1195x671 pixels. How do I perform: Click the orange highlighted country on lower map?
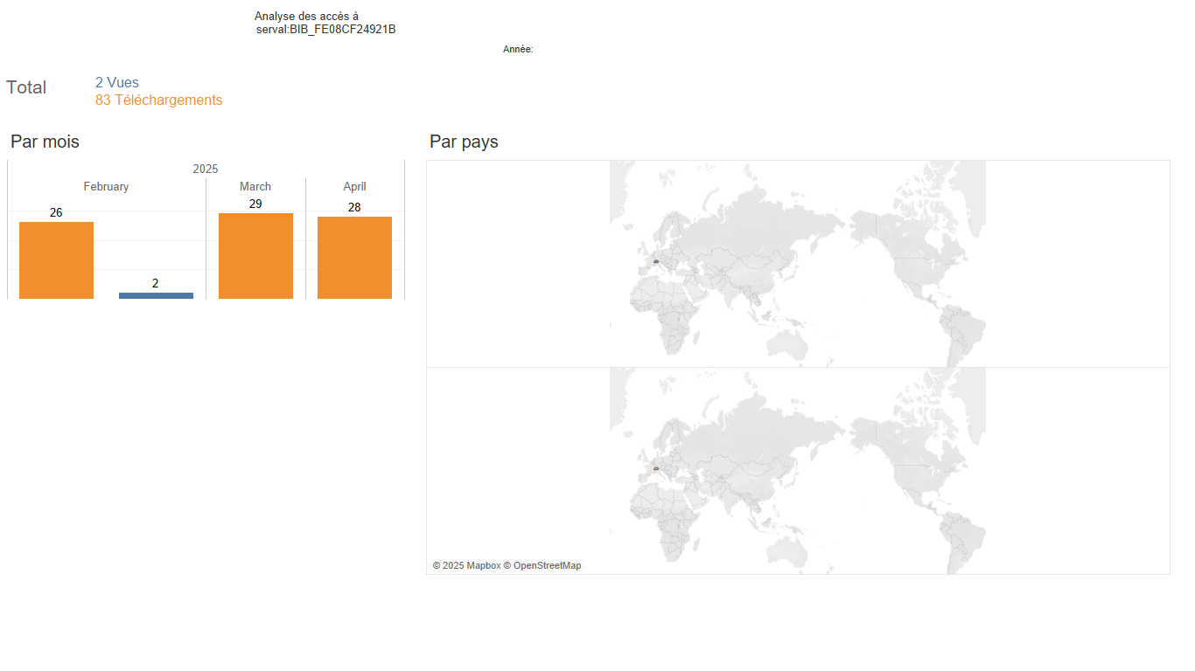[x=655, y=469]
